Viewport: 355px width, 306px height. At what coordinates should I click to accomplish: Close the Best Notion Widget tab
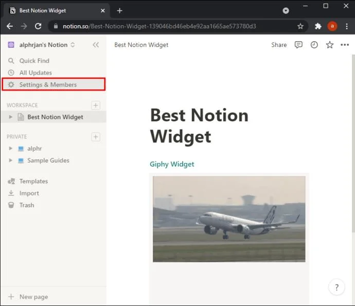coord(103,11)
